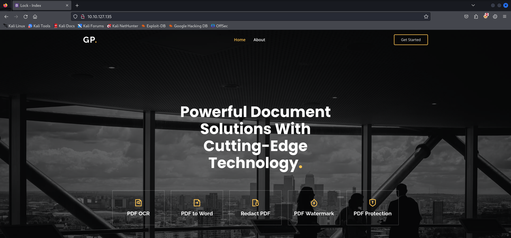Click the PDF Watermark droplet icon
511x238 pixels.
click(314, 203)
